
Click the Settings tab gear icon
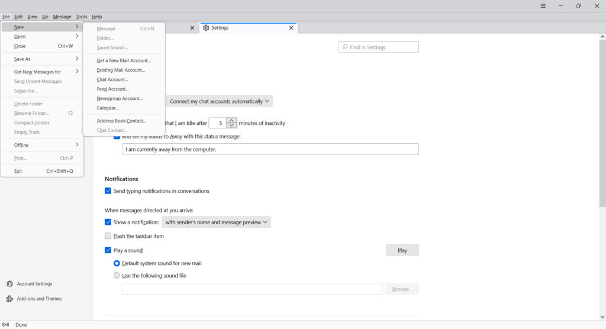pos(206,28)
